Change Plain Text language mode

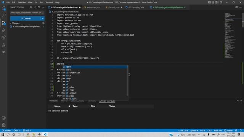pyautogui.click(x=218, y=131)
